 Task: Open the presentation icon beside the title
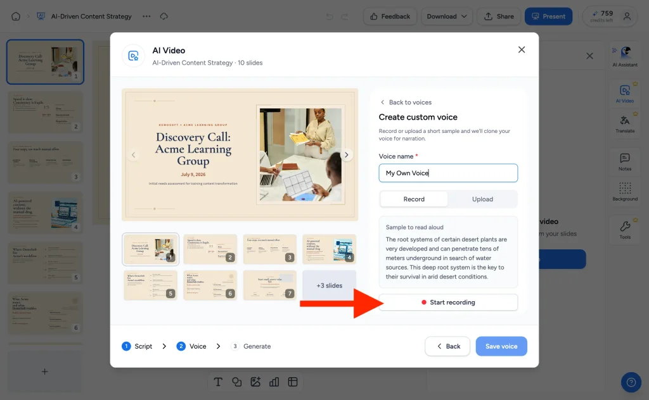(x=41, y=16)
